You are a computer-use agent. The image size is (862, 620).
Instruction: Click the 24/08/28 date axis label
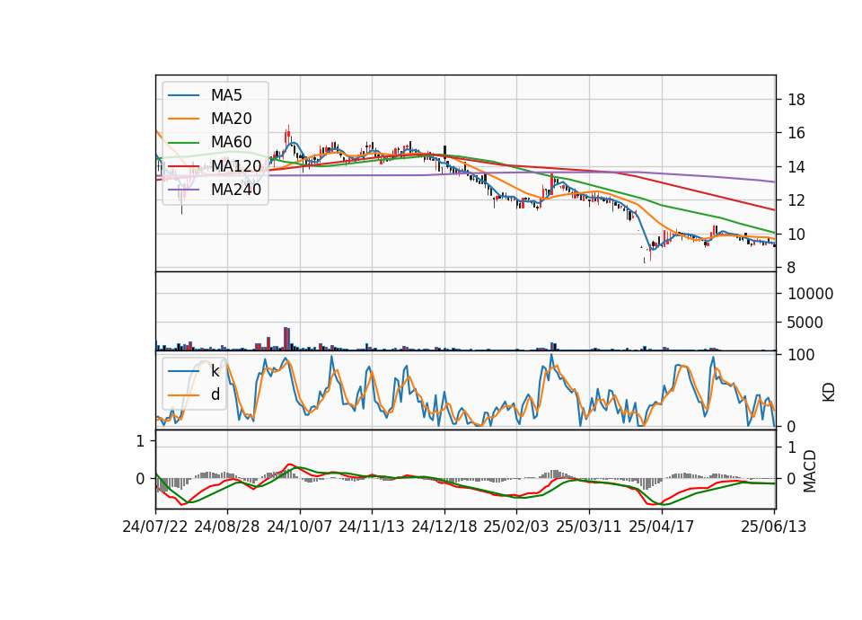(x=227, y=527)
